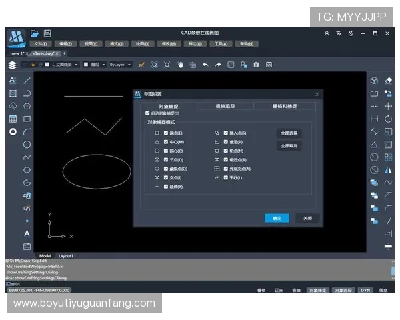Select the Move cross-arrows tool
The width and height of the screenshot is (400, 320).
[388, 106]
